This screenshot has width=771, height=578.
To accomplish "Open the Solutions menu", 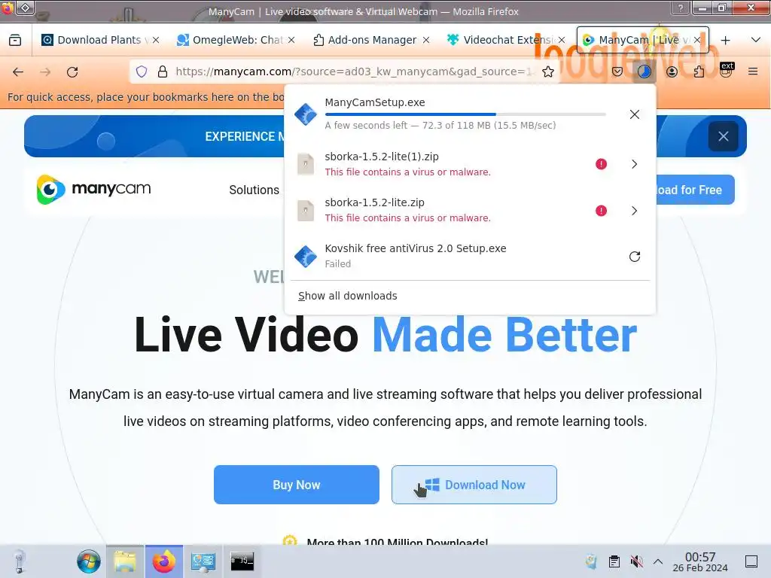I will click(254, 190).
